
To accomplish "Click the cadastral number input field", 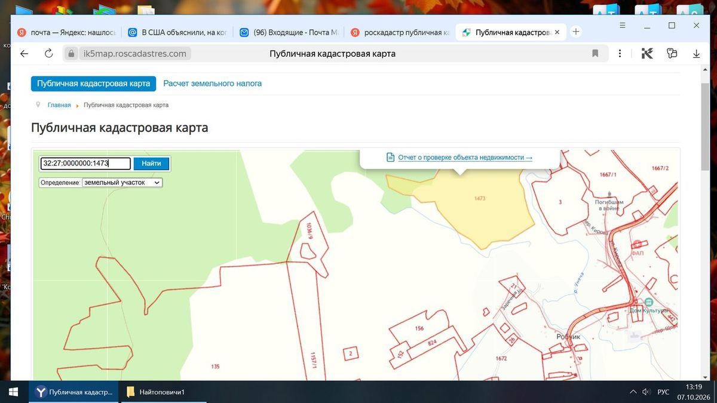I will (x=85, y=164).
